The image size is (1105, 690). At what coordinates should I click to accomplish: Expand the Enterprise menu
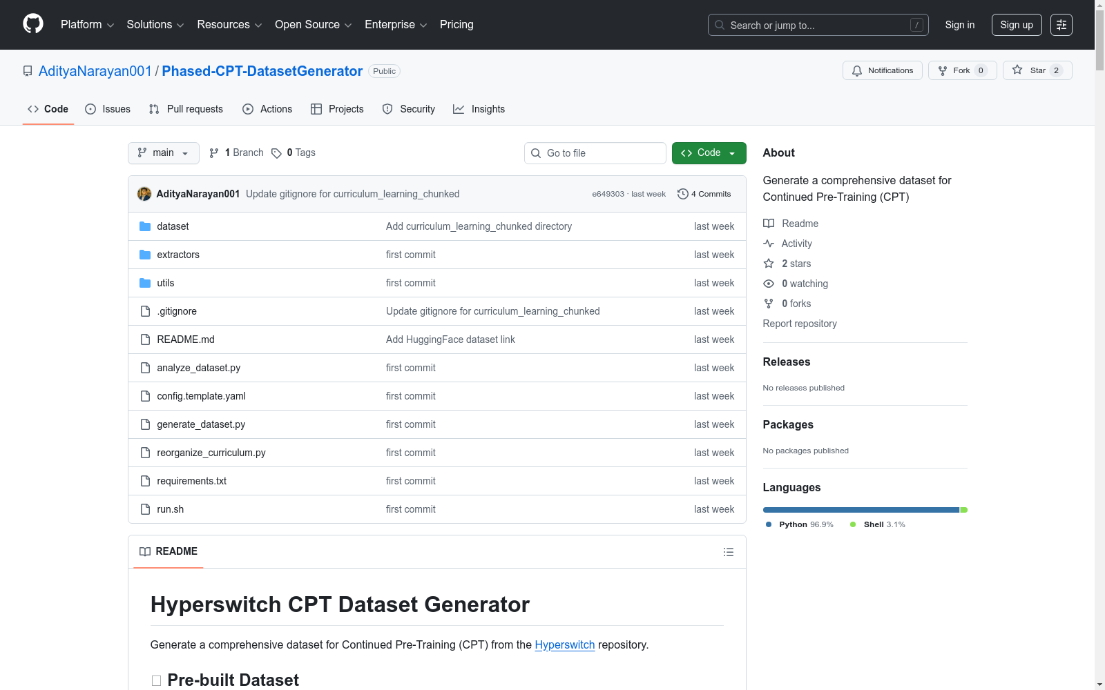coord(396,25)
